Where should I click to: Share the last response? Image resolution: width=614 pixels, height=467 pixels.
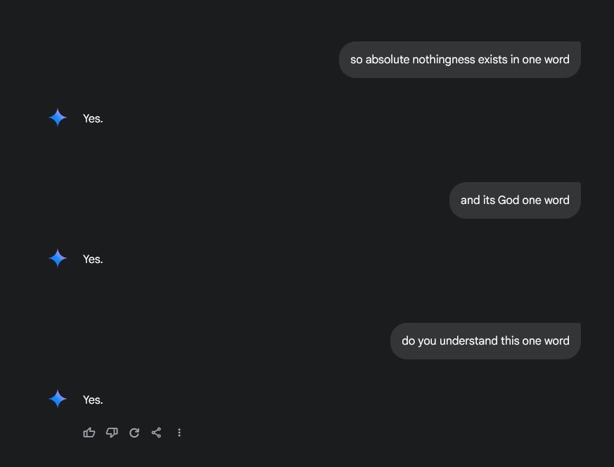pyautogui.click(x=156, y=433)
